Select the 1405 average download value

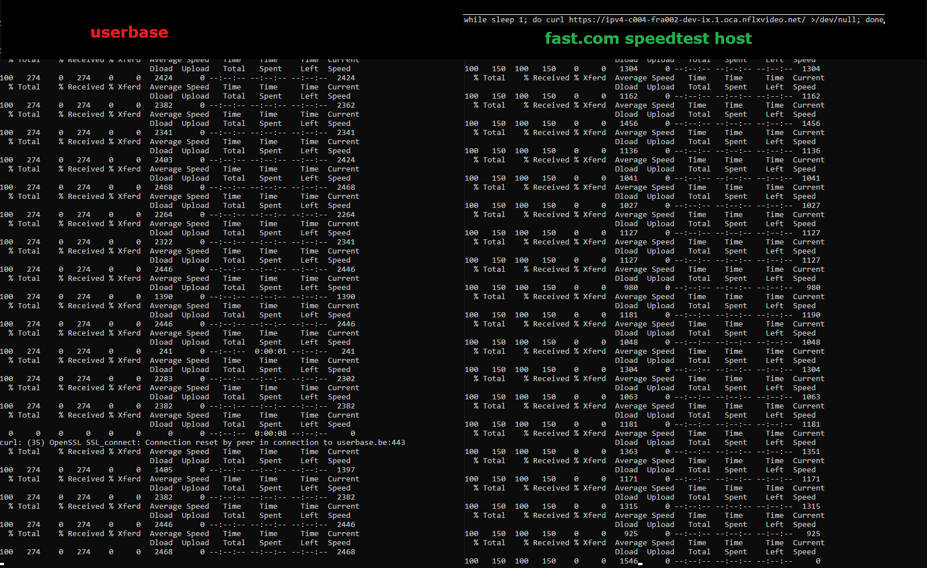163,470
